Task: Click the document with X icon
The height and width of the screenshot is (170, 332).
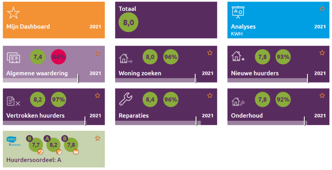Action: click(13, 101)
